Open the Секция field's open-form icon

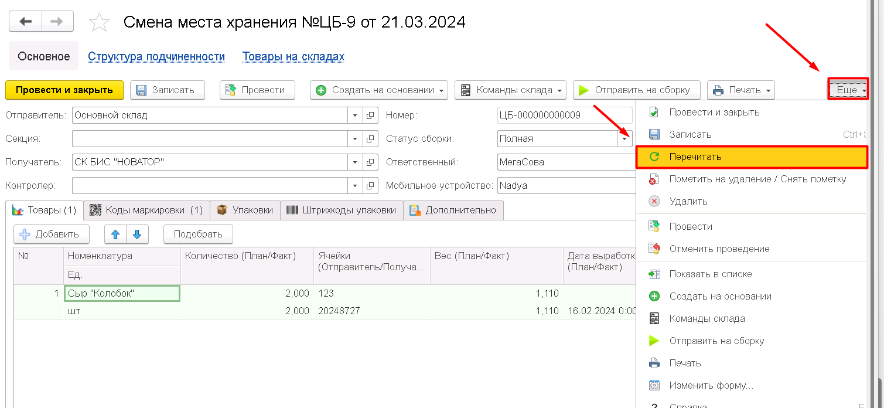(x=370, y=139)
